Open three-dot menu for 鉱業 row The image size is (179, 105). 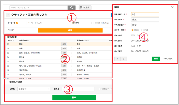72,52
